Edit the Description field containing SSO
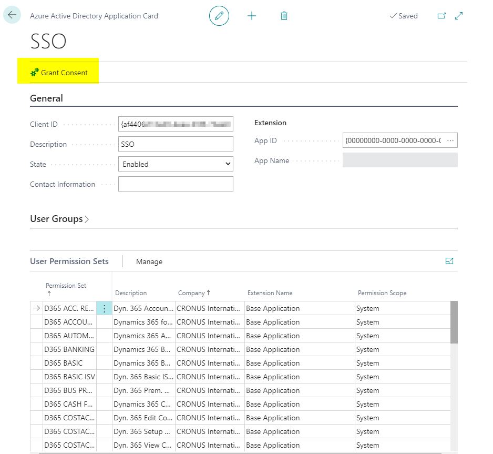The width and height of the screenshot is (493, 454). 176,144
